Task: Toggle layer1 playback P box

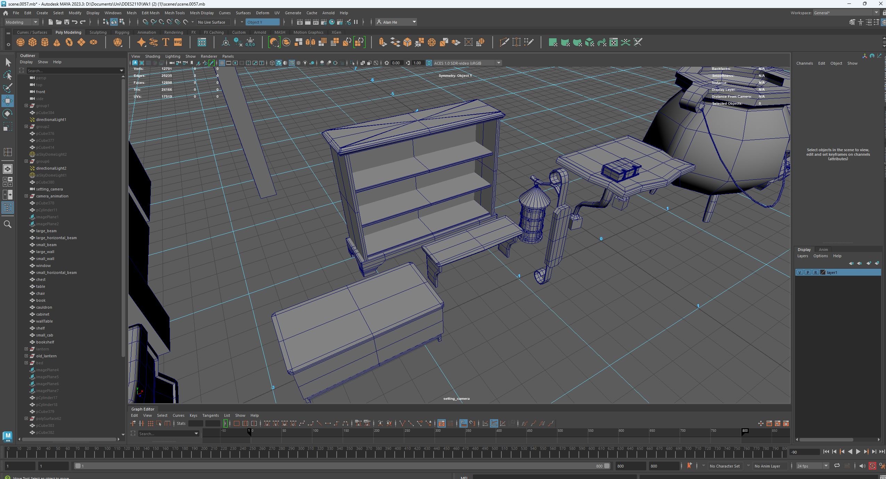Action: tap(807, 273)
